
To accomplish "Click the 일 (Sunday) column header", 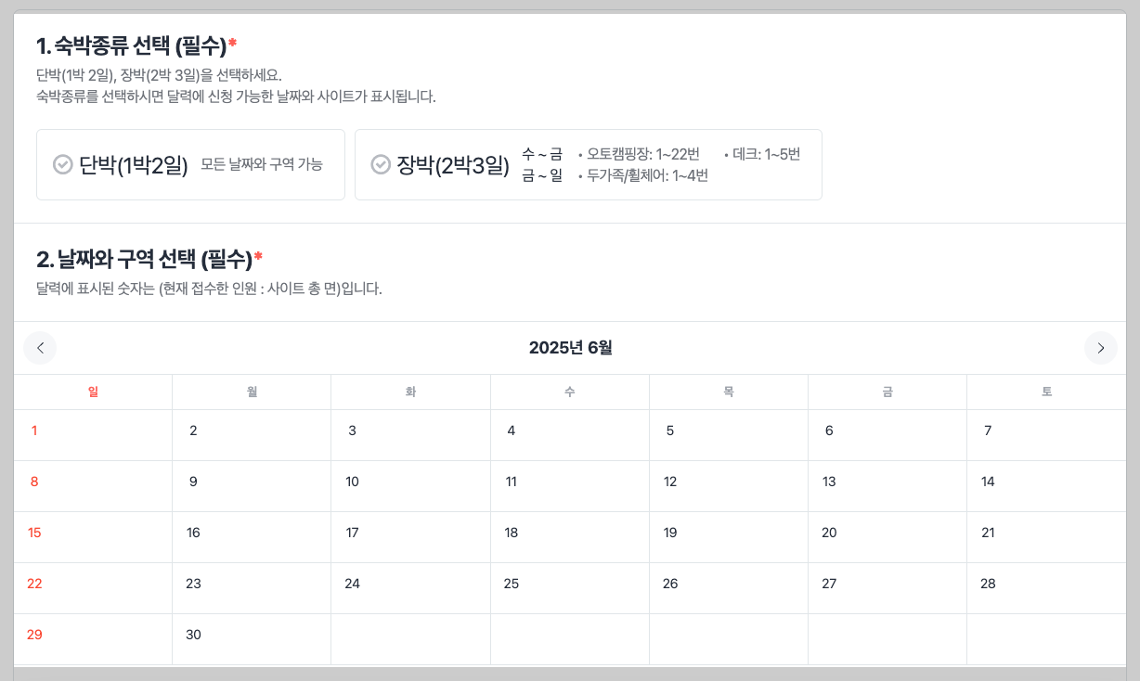I will tap(93, 391).
